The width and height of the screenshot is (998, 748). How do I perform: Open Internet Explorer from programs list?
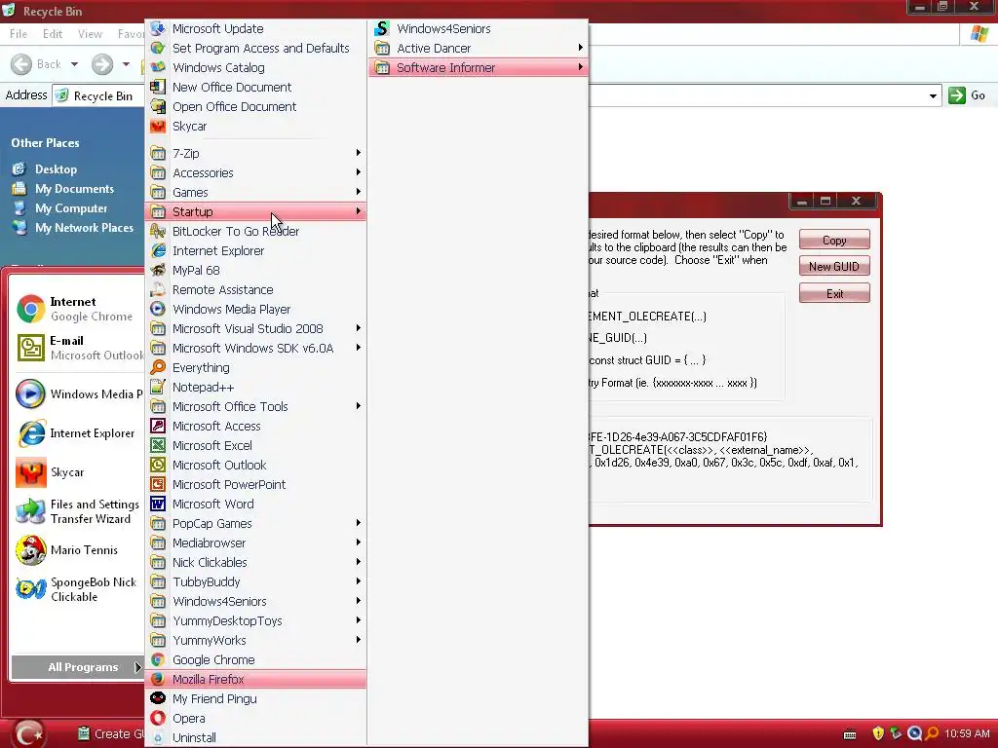256,251
